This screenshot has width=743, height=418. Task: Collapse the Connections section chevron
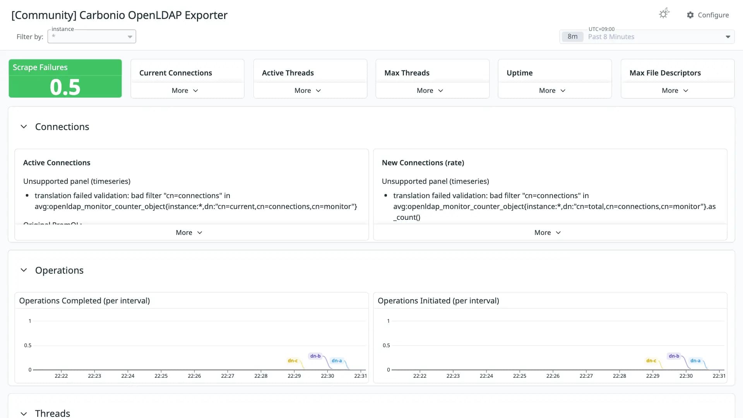24,127
